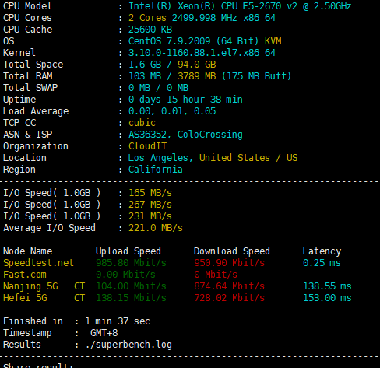This screenshot has width=380, height=368.
Task: Click the Fast.com download speed 0 Mbit/s
Action: point(216,275)
